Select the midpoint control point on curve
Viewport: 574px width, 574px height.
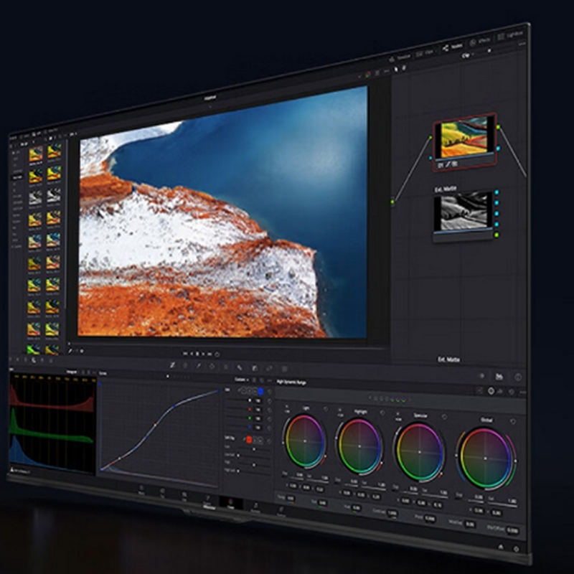click(x=156, y=424)
